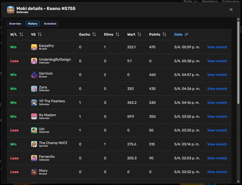This screenshot has height=185, width=242.
Task: Click Moki details - Keanu #5755 title
Action: (x=46, y=9)
